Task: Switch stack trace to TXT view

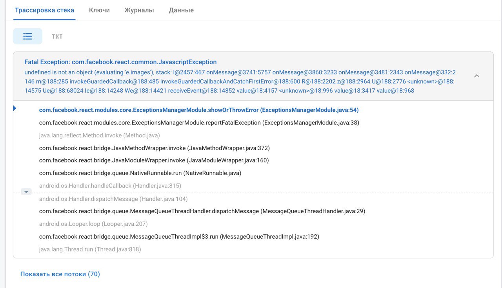Action: [x=57, y=36]
